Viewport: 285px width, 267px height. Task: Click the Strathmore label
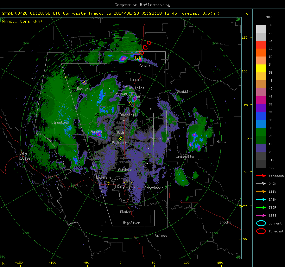click(154, 188)
